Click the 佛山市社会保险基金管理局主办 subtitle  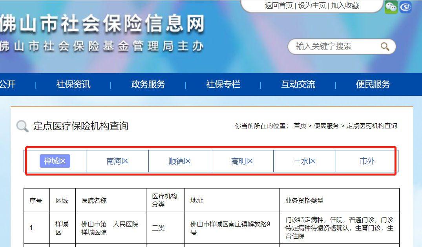click(101, 46)
